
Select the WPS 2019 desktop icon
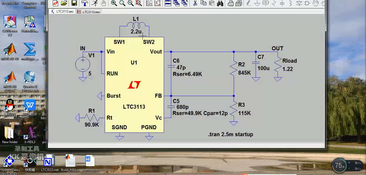(x=30, y=108)
